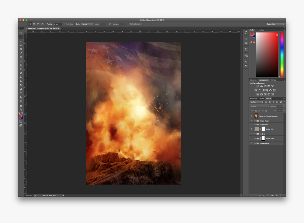This screenshot has height=223, width=304.
Task: Expand the debris layer group
Action: [x=255, y=134]
